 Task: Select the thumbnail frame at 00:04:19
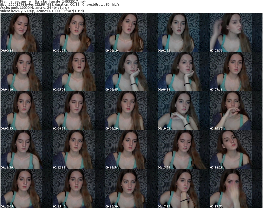click(x=26, y=72)
